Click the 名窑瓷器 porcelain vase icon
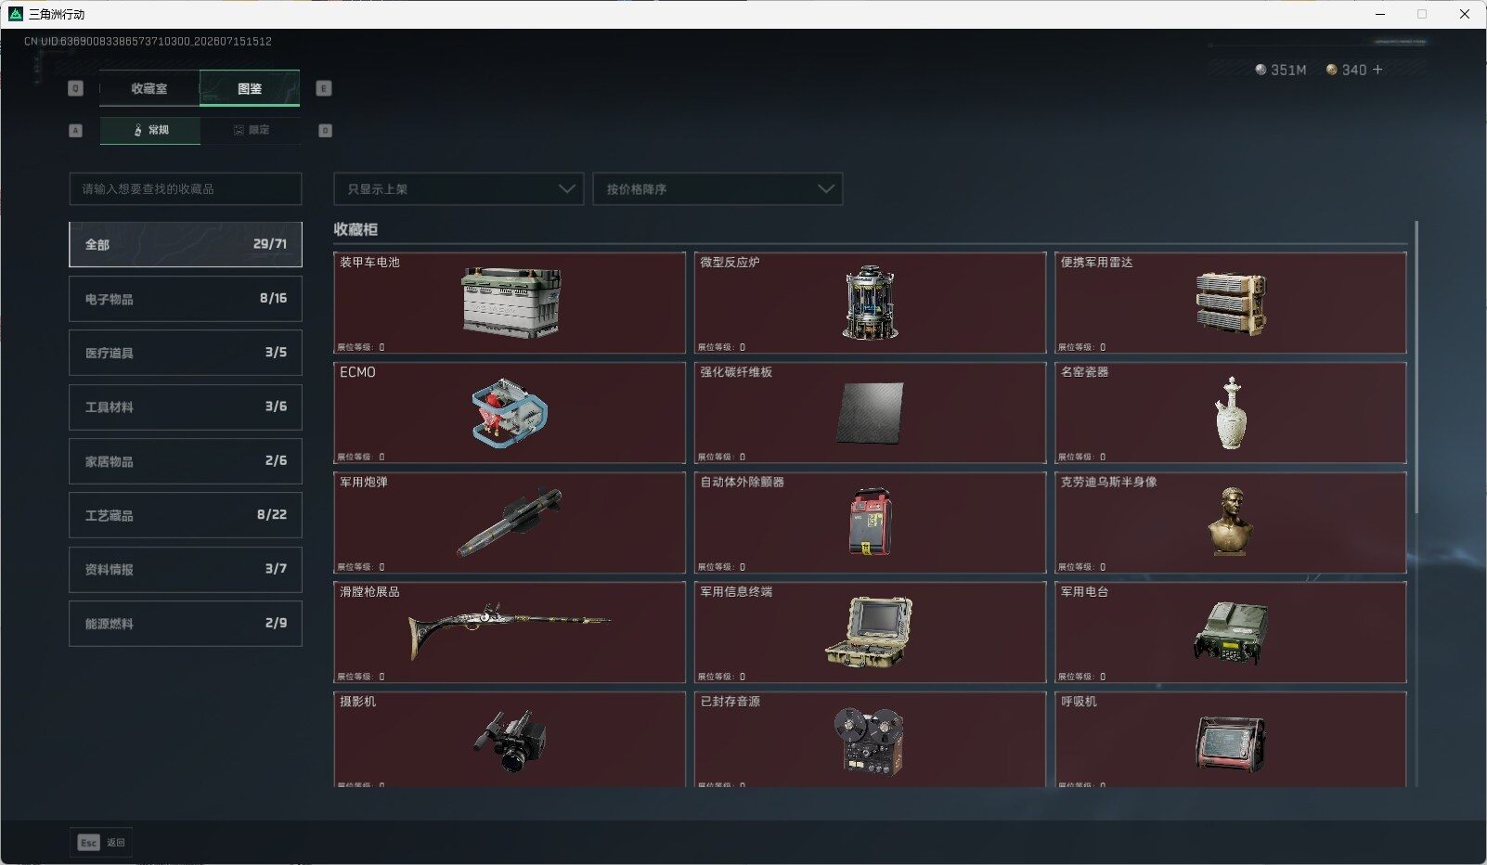Image resolution: width=1487 pixels, height=865 pixels. pyautogui.click(x=1231, y=413)
